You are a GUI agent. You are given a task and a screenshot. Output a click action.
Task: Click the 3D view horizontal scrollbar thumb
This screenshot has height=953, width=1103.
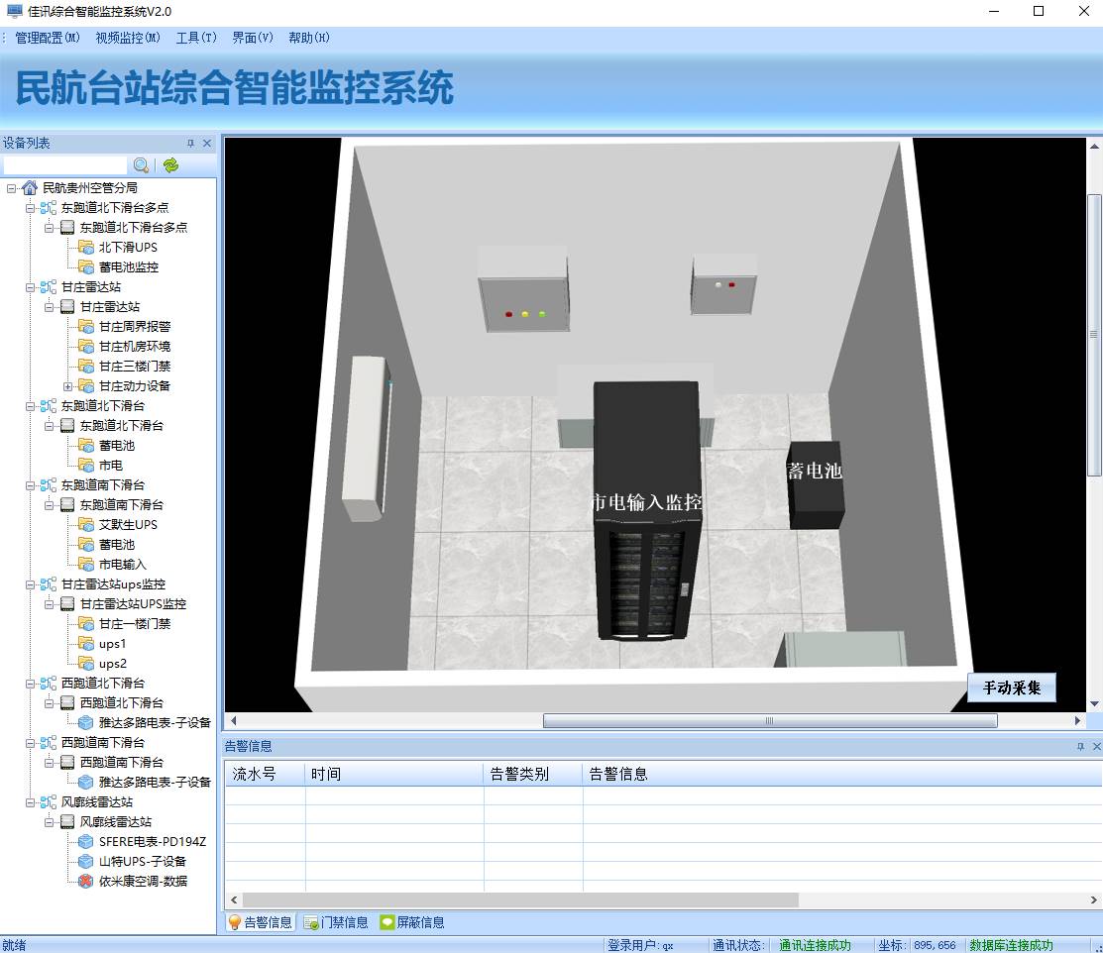coord(769,721)
